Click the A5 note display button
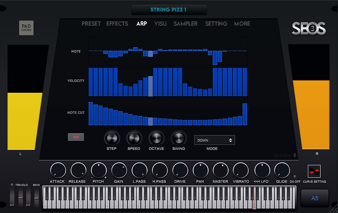The width and height of the screenshot is (338, 213). pyautogui.click(x=314, y=198)
